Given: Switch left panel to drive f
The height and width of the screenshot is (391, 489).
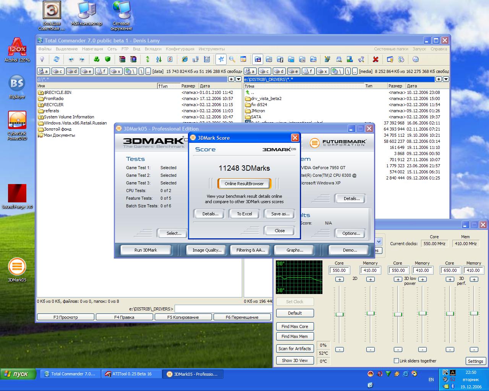Looking at the screenshot, I should (101, 71).
